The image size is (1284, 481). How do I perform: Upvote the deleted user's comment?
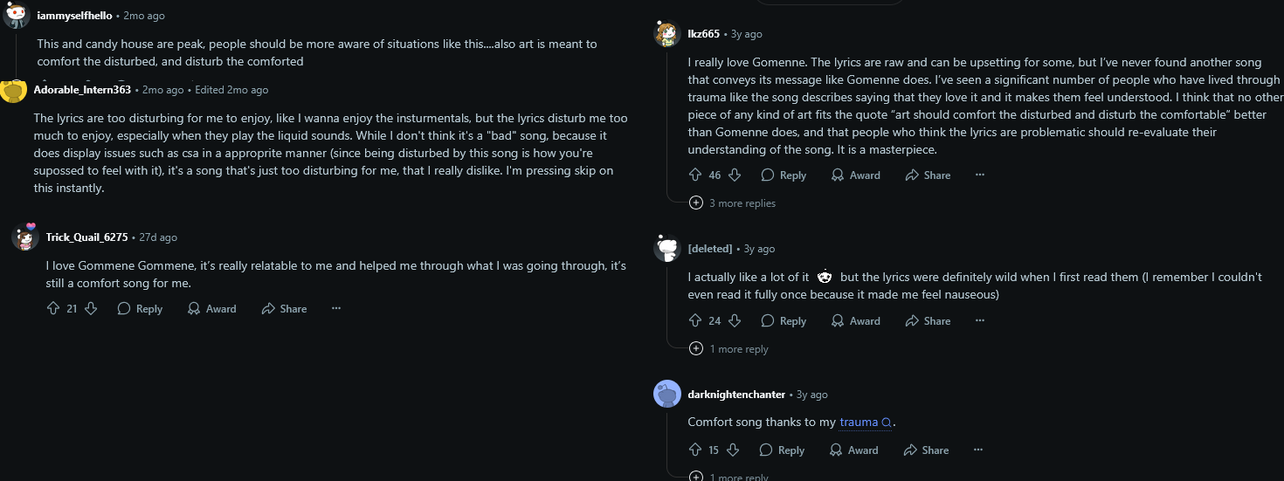(x=695, y=320)
